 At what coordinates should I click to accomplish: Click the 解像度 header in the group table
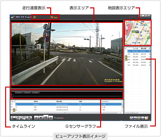coord(36,101)
